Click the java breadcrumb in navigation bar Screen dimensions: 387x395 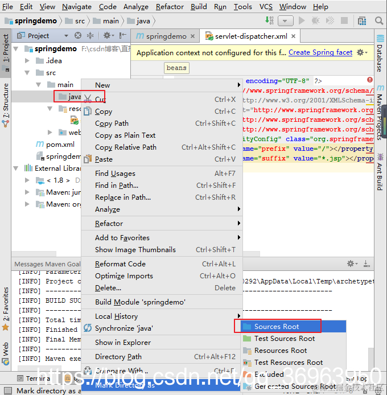pos(138,21)
